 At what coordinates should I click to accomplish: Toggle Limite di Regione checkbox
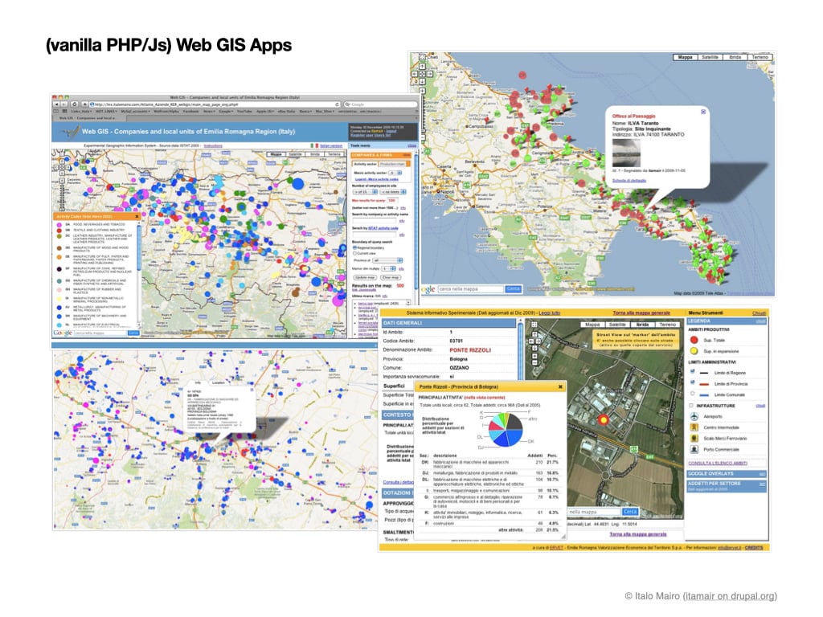tap(692, 371)
